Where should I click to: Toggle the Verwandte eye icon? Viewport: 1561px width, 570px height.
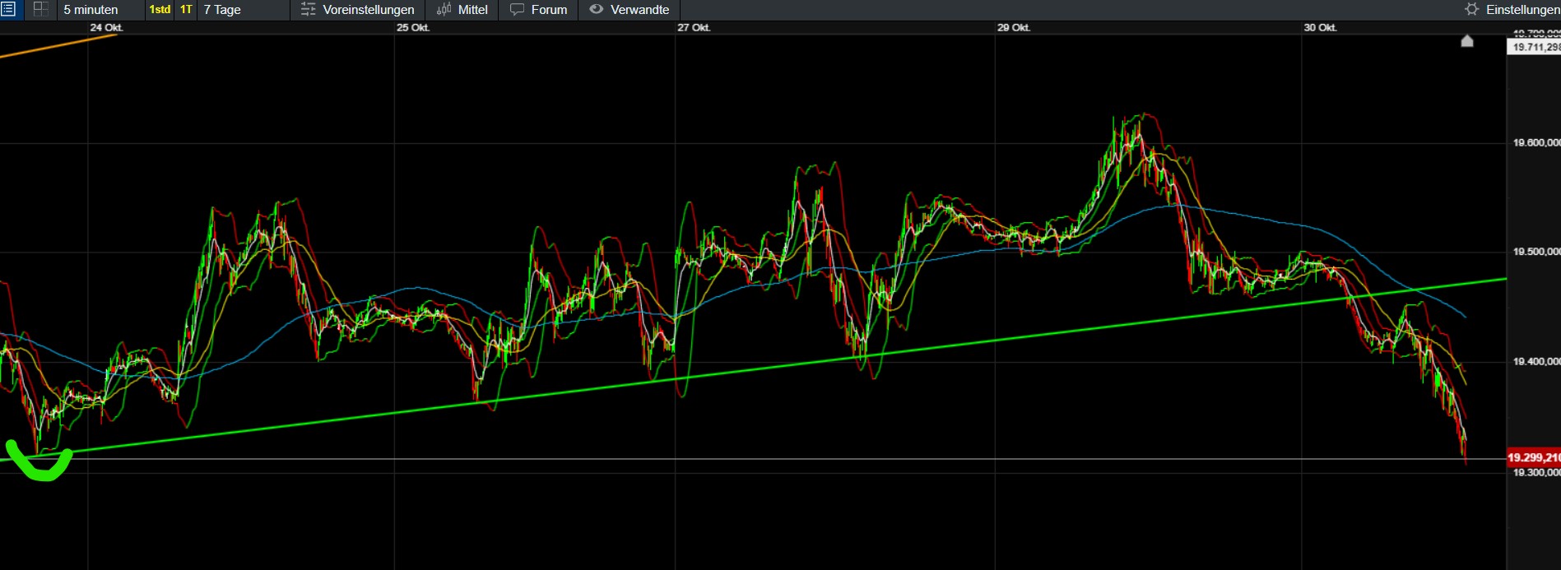pos(597,10)
